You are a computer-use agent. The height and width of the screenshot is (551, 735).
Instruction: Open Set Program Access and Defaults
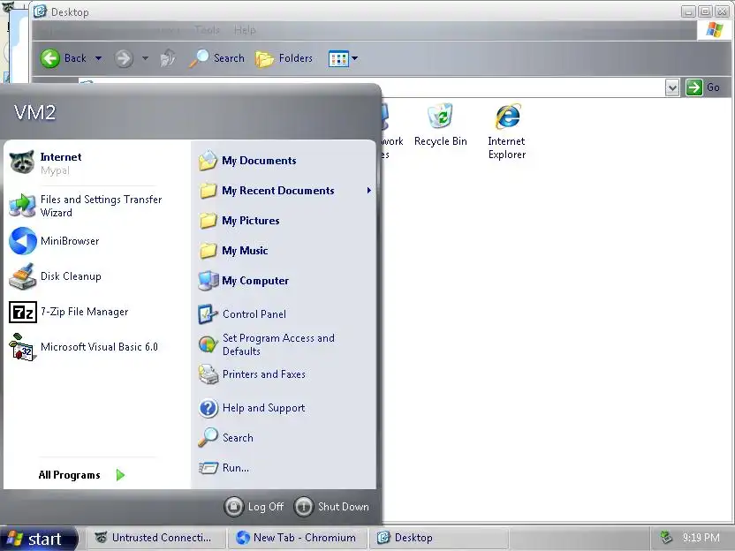[284, 344]
